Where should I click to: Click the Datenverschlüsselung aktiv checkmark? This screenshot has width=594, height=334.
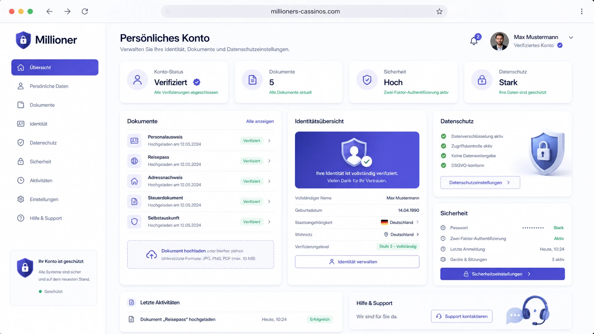click(443, 136)
